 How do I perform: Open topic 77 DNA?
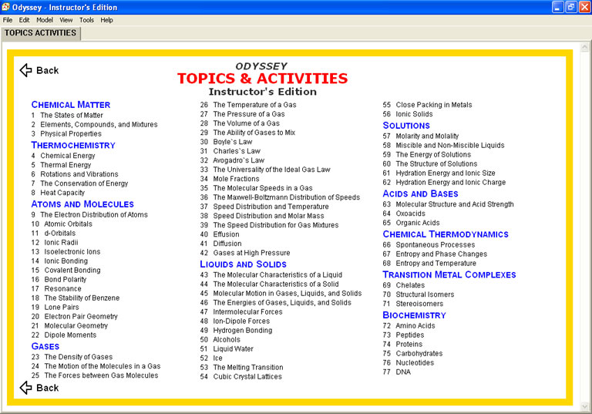point(396,372)
